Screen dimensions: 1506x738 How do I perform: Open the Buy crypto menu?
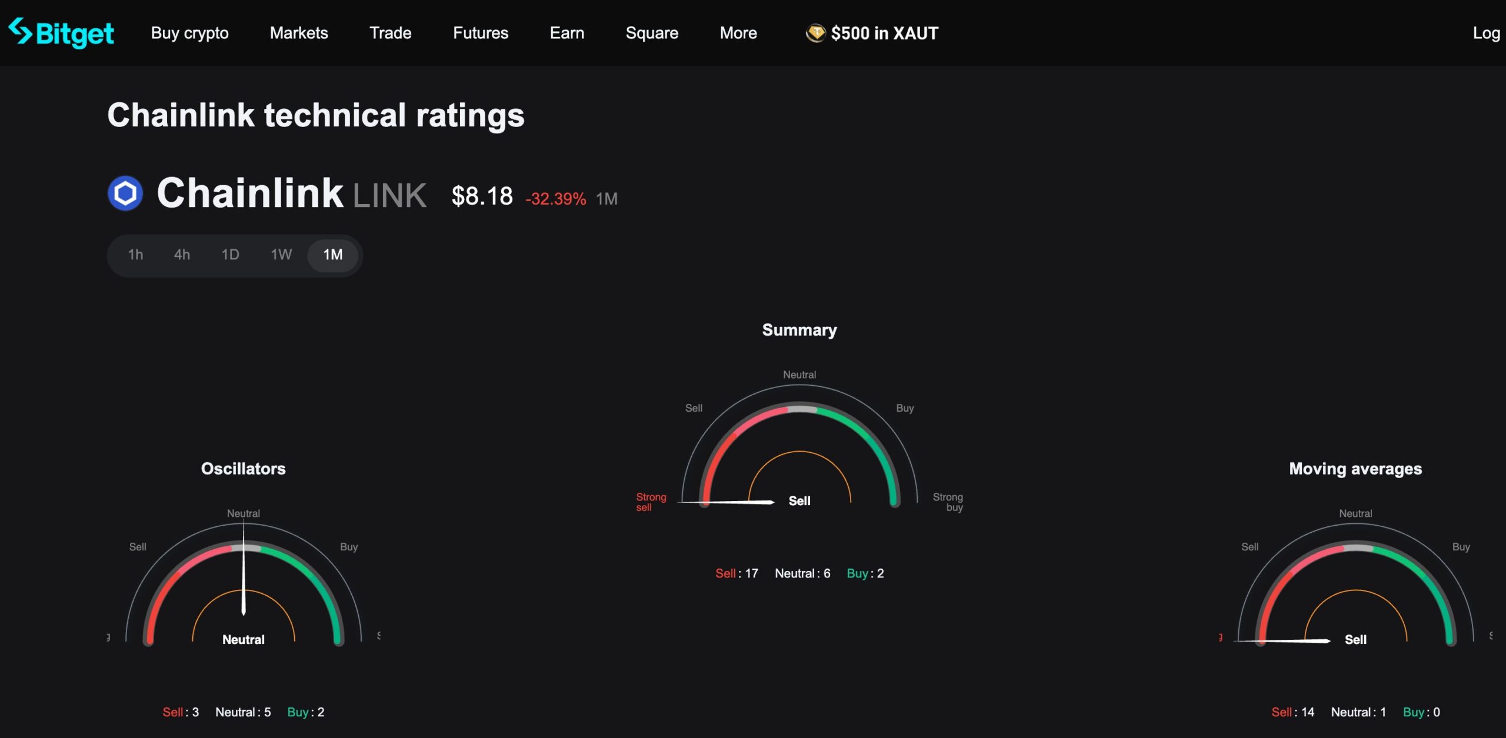(189, 33)
